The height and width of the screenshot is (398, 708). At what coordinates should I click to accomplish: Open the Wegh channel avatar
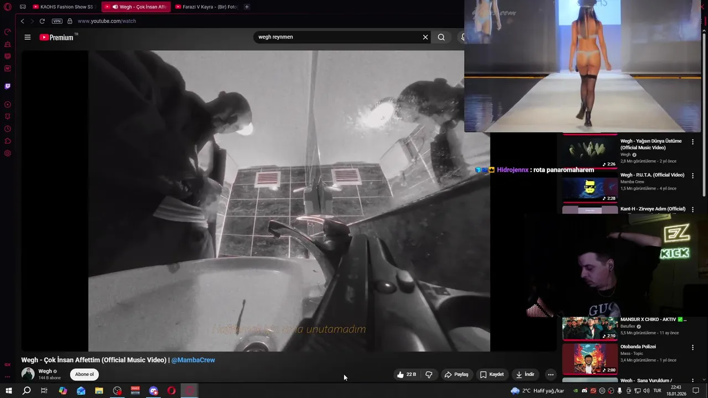pos(28,374)
